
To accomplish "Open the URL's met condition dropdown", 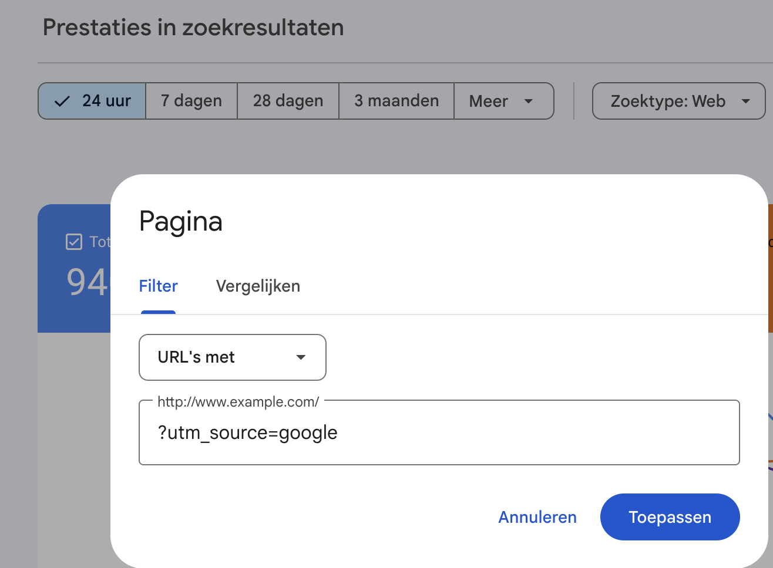I will [232, 357].
